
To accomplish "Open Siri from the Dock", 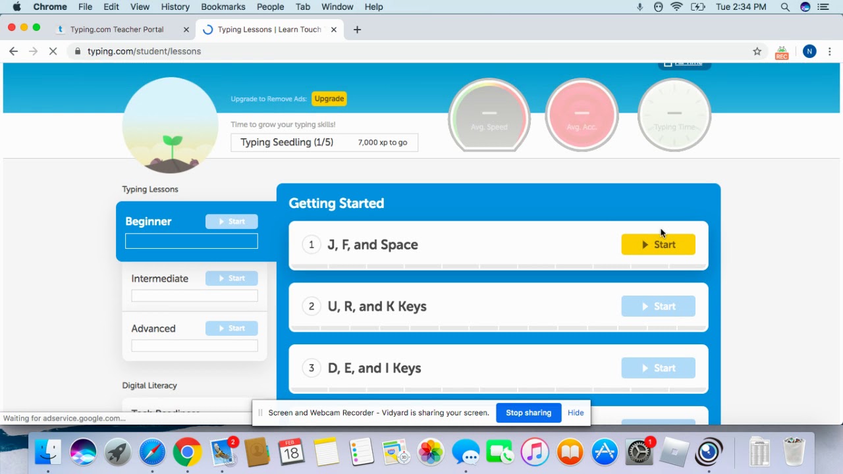I will [x=84, y=452].
